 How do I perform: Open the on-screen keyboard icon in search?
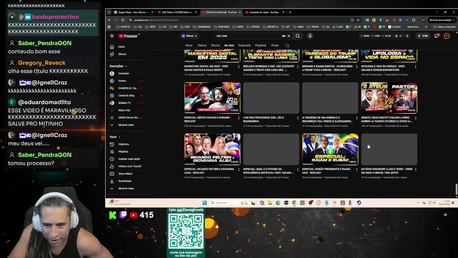coord(284,36)
